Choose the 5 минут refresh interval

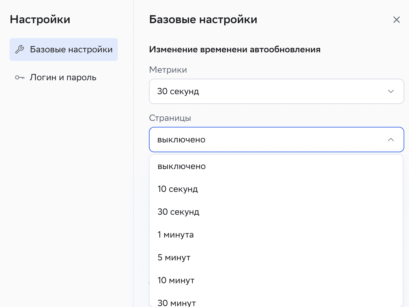click(x=174, y=258)
